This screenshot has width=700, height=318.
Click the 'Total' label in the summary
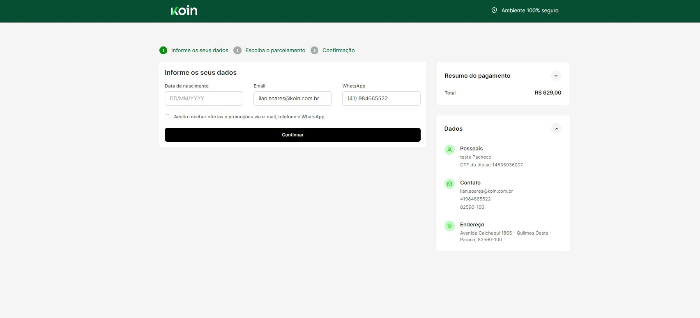click(450, 93)
